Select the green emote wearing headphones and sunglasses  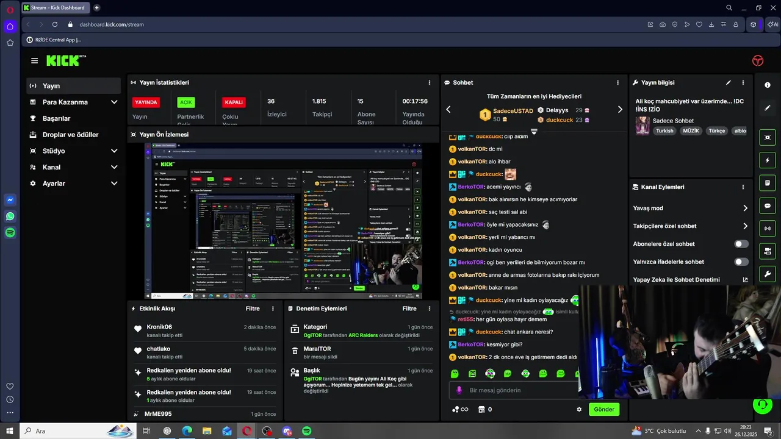pos(490,373)
